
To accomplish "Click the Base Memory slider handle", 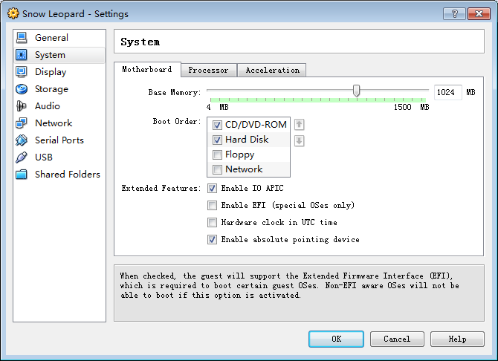I will [x=356, y=91].
